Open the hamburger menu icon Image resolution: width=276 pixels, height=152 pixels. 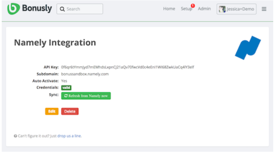pyautogui.click(x=264, y=9)
